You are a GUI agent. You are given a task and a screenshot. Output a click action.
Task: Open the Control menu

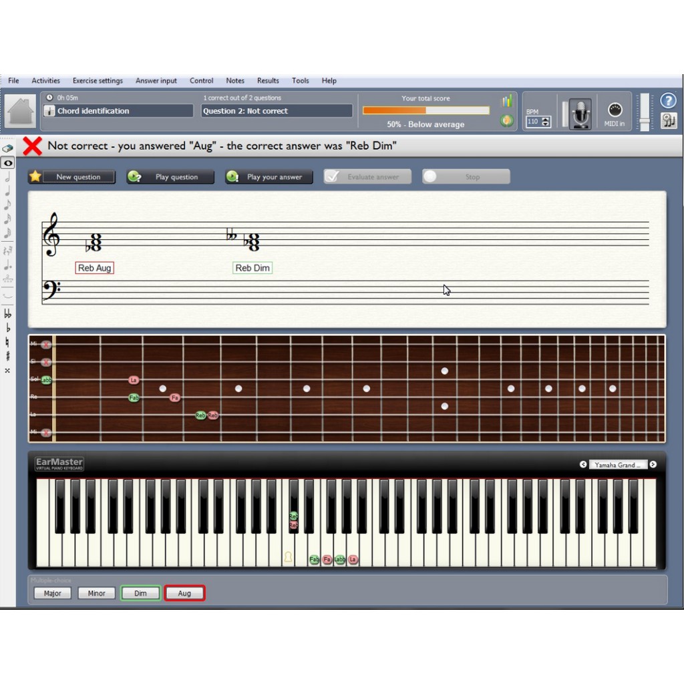(x=202, y=81)
